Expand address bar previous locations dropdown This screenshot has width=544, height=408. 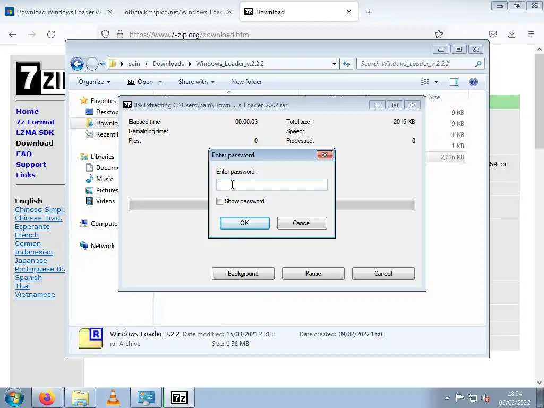click(x=334, y=64)
